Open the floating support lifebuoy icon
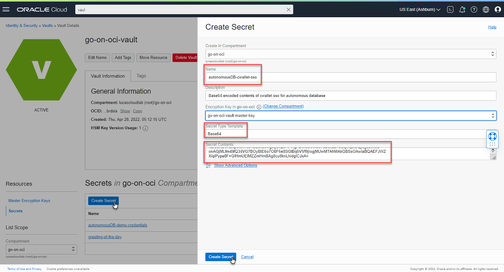This screenshot has width=504, height=272. pyautogui.click(x=493, y=136)
